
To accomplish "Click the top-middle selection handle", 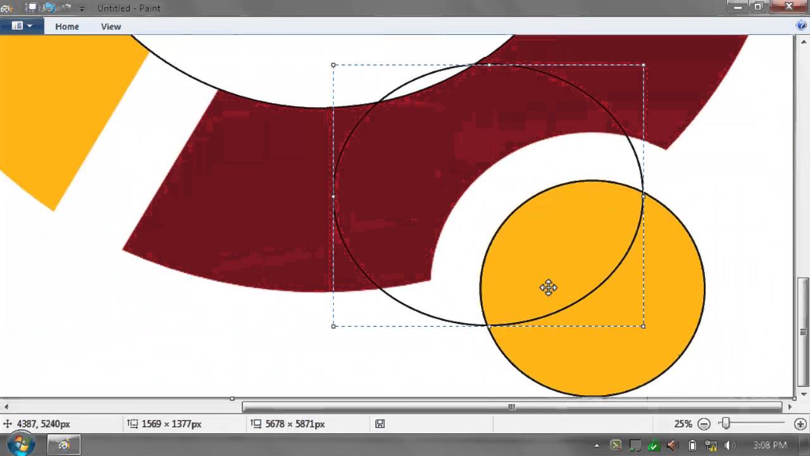I will (x=489, y=65).
